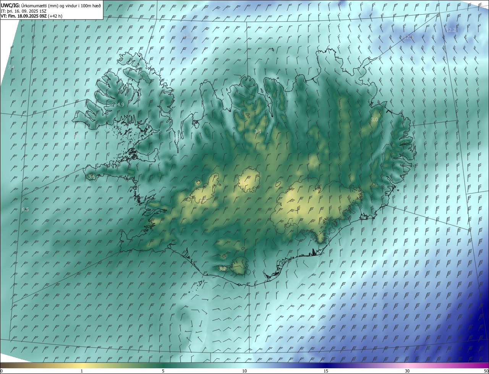Click the 3.6 value on the western peninsula

click(92, 177)
